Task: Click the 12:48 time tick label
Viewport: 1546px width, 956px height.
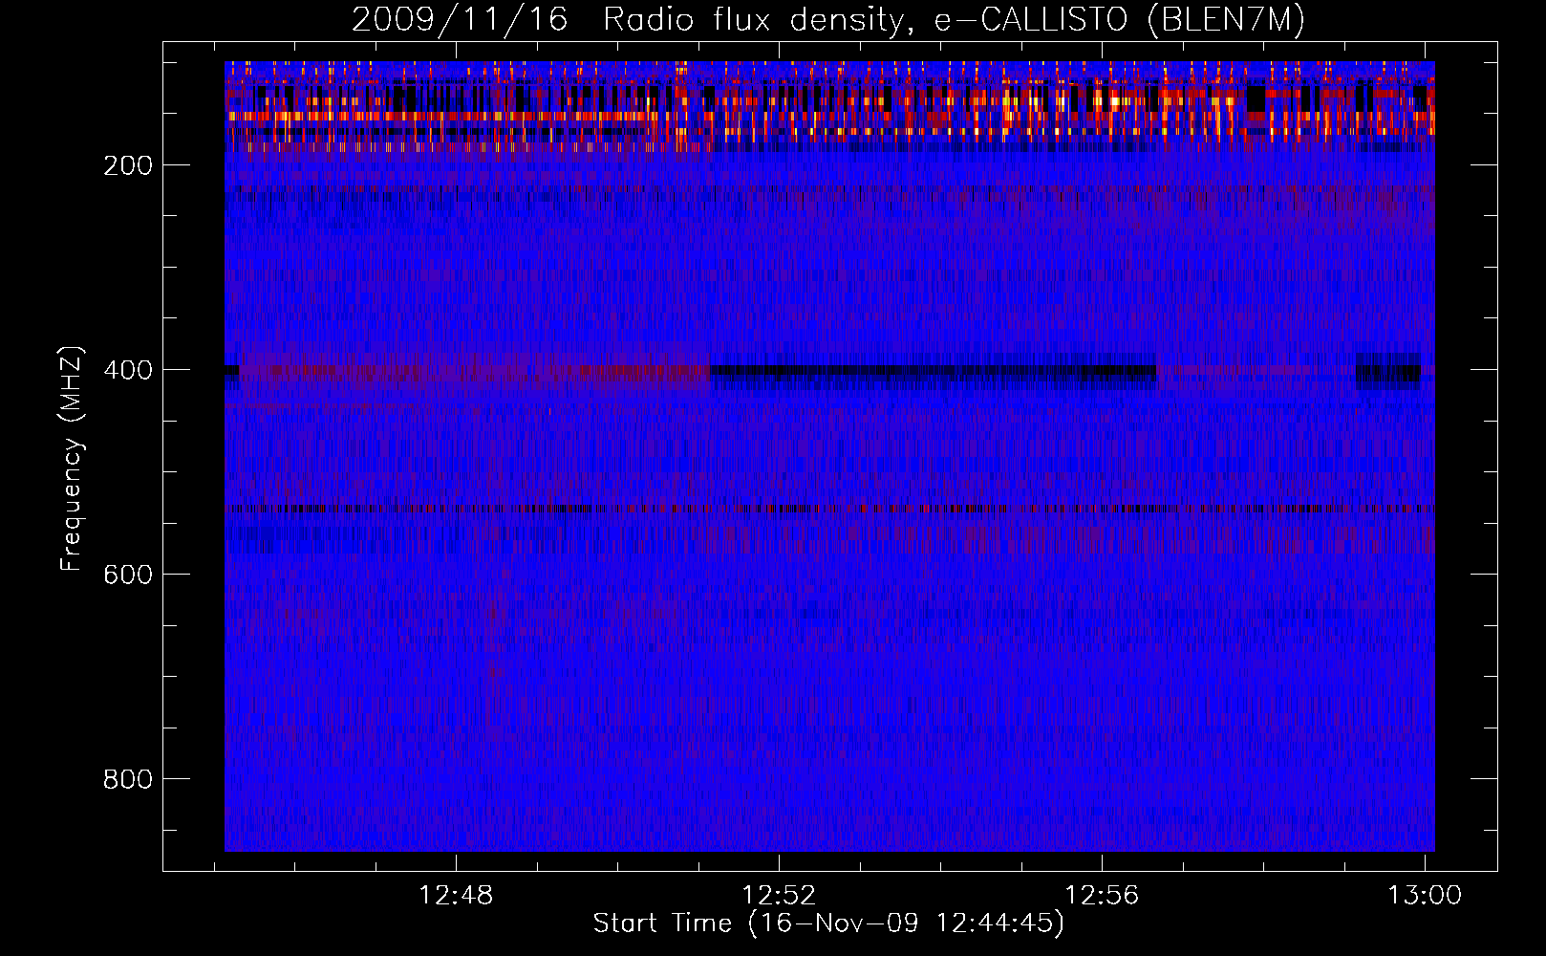Action: coord(456,896)
